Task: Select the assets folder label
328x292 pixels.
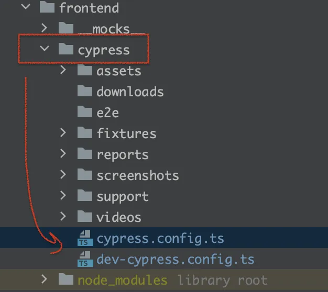Action: 119,71
